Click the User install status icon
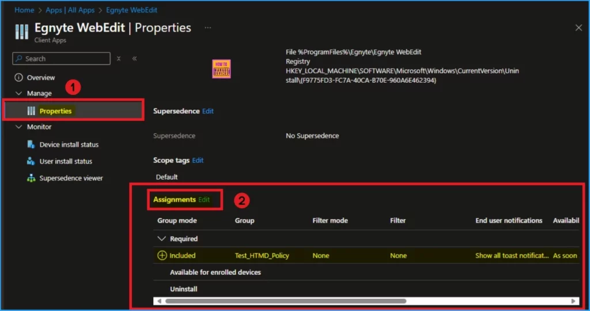The image size is (590, 311). click(x=31, y=161)
